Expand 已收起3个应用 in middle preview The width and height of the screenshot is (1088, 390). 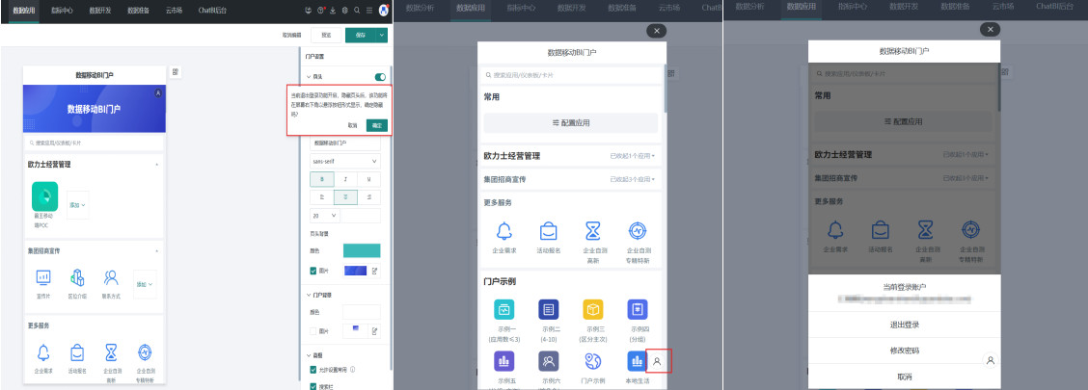[x=632, y=179]
